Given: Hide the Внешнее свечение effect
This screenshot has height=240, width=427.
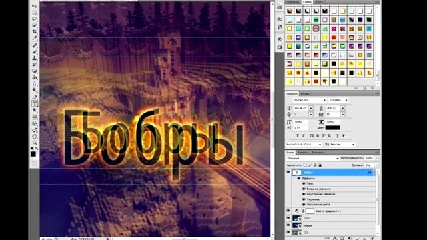Looking at the screenshot, I should click(304, 189).
